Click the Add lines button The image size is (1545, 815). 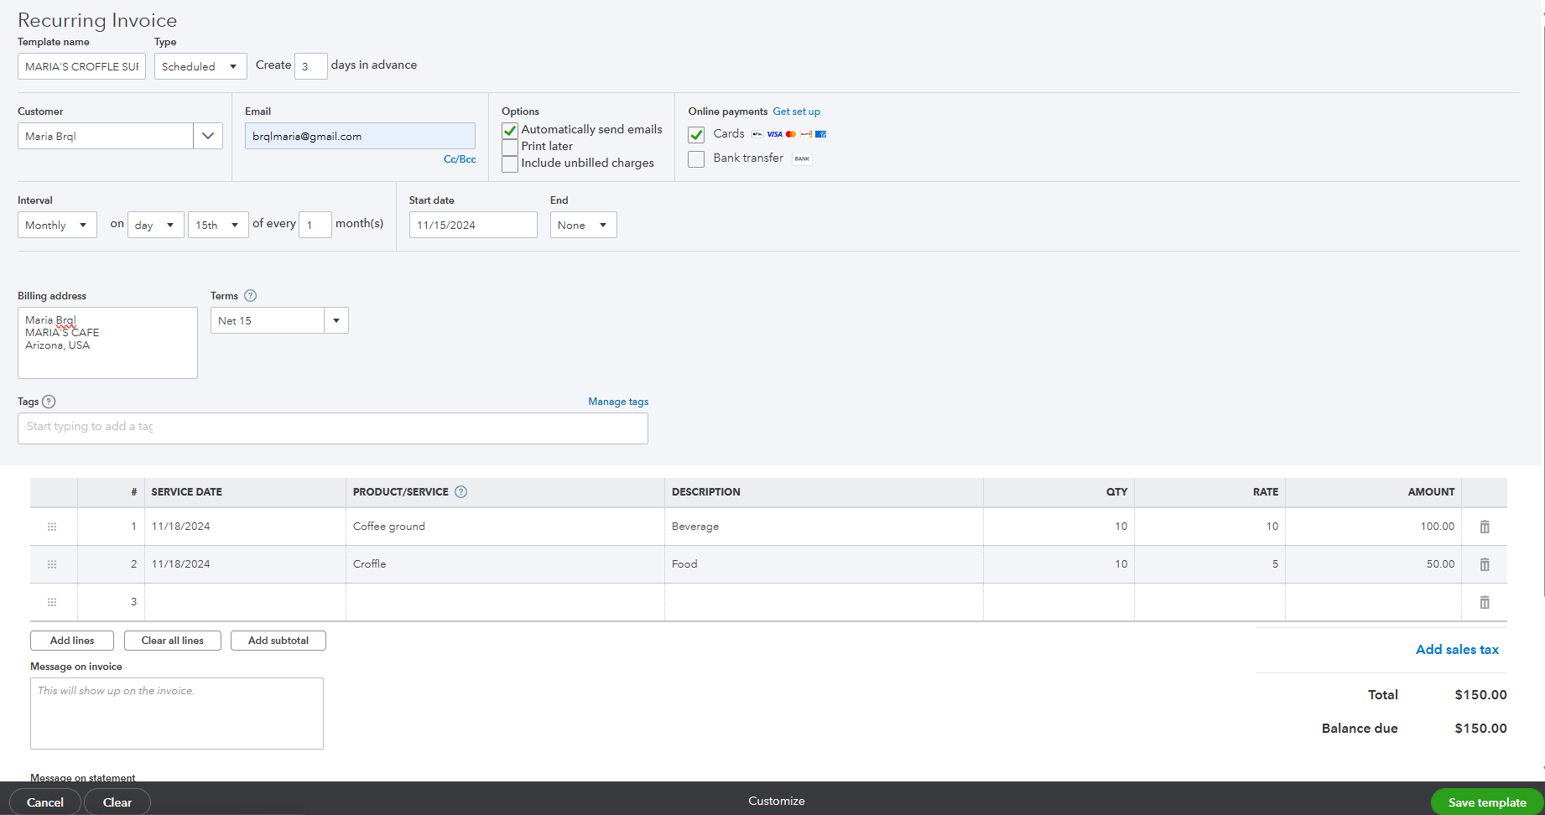[72, 641]
